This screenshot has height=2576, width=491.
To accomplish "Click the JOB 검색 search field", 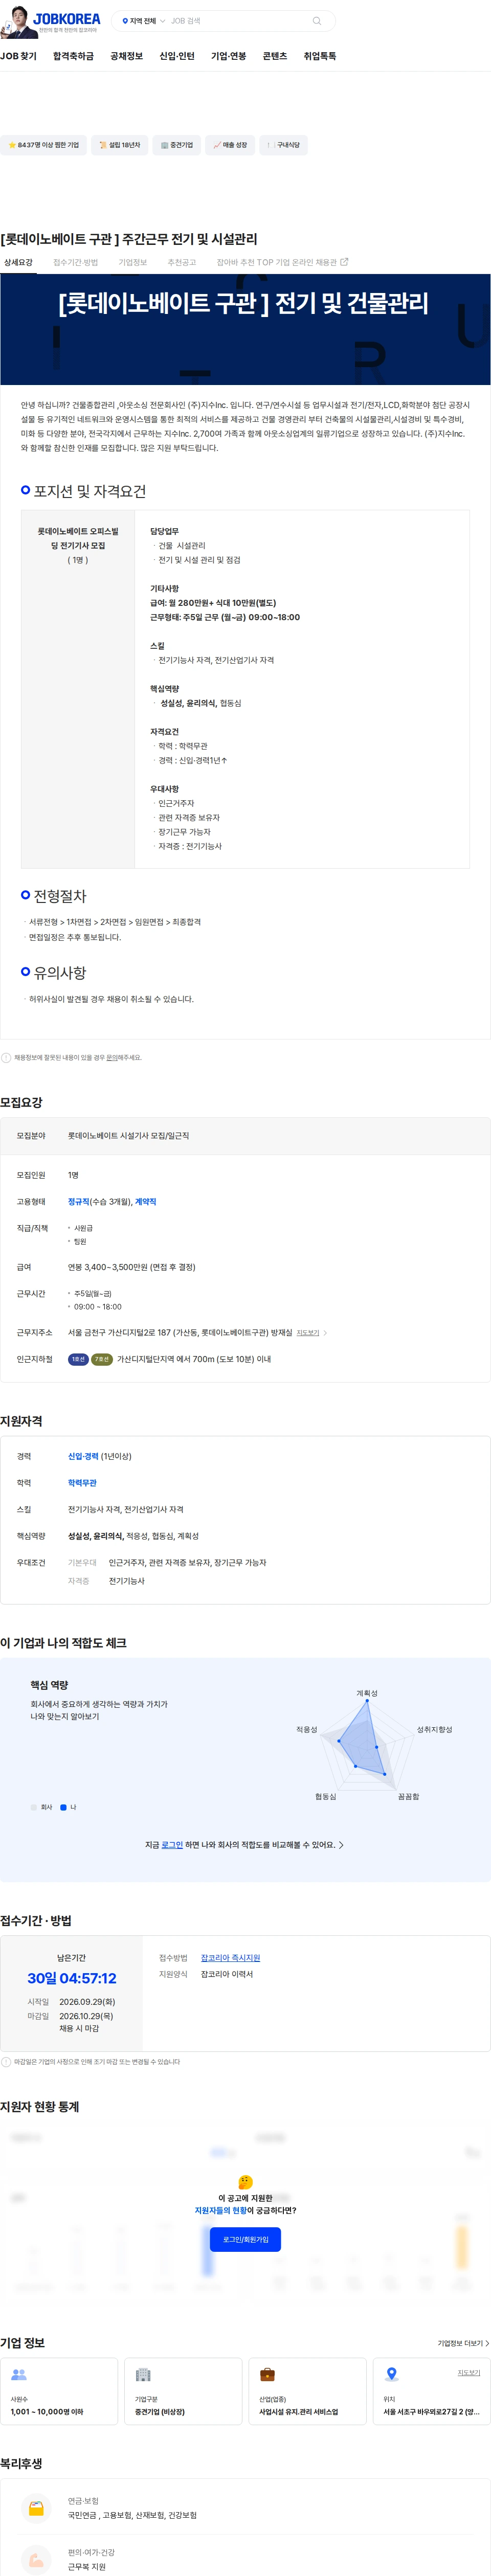I will pos(238,21).
